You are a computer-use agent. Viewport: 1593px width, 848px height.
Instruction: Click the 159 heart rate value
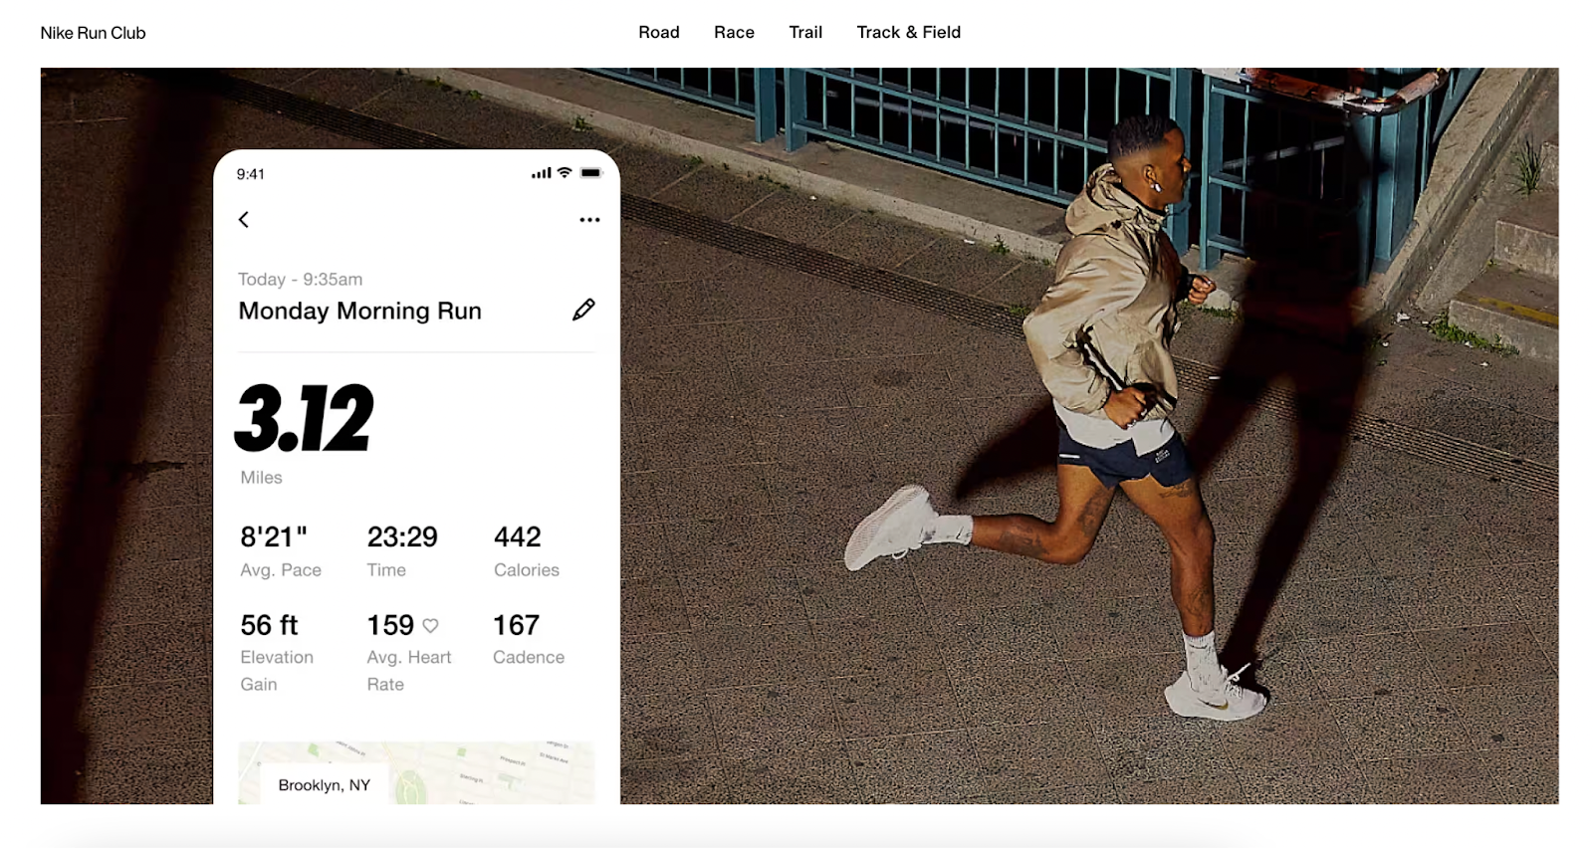390,625
